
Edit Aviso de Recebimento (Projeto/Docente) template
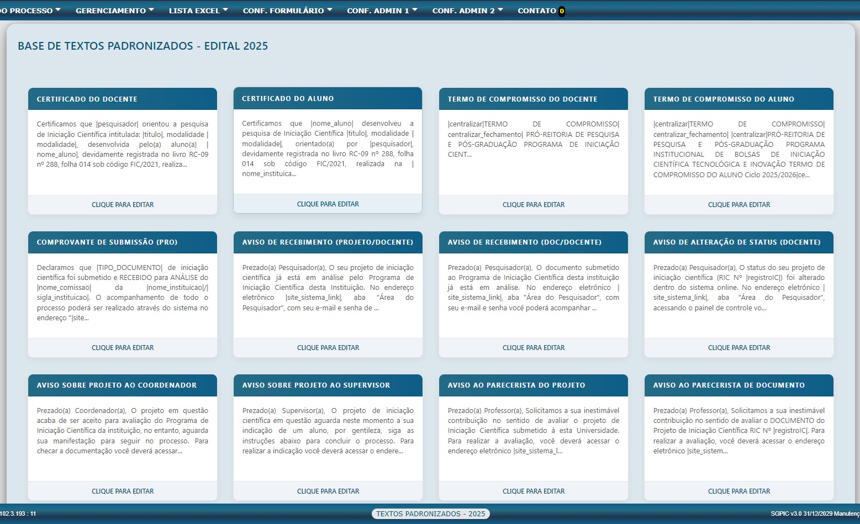point(328,348)
